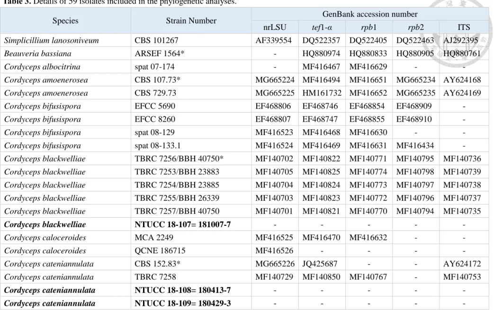The height and width of the screenshot is (310, 494).
Task: Click accession MF140825
Action: point(321,172)
